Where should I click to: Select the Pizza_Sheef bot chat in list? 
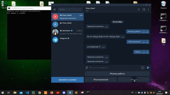pos(67,17)
